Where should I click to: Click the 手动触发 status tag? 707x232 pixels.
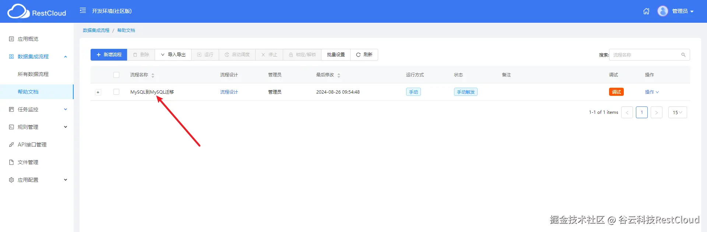click(466, 92)
